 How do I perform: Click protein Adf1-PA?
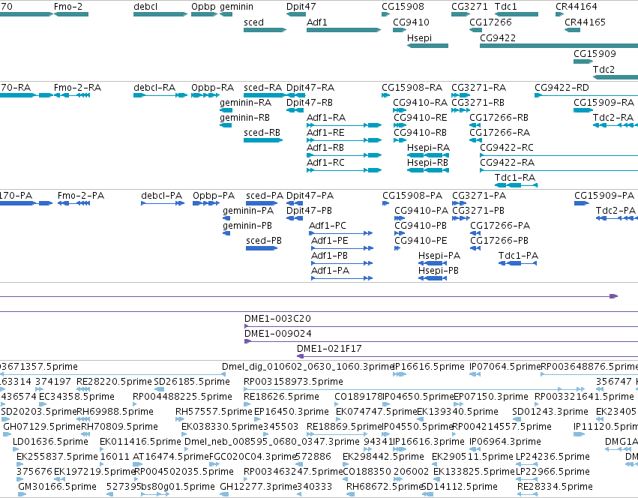(342, 278)
